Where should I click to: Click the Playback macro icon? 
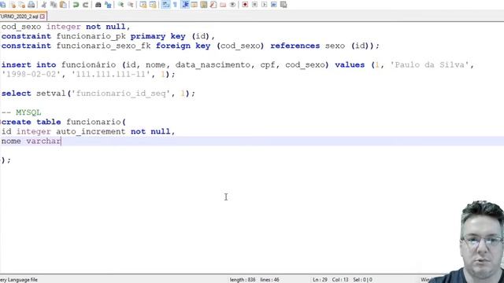pos(265,5)
